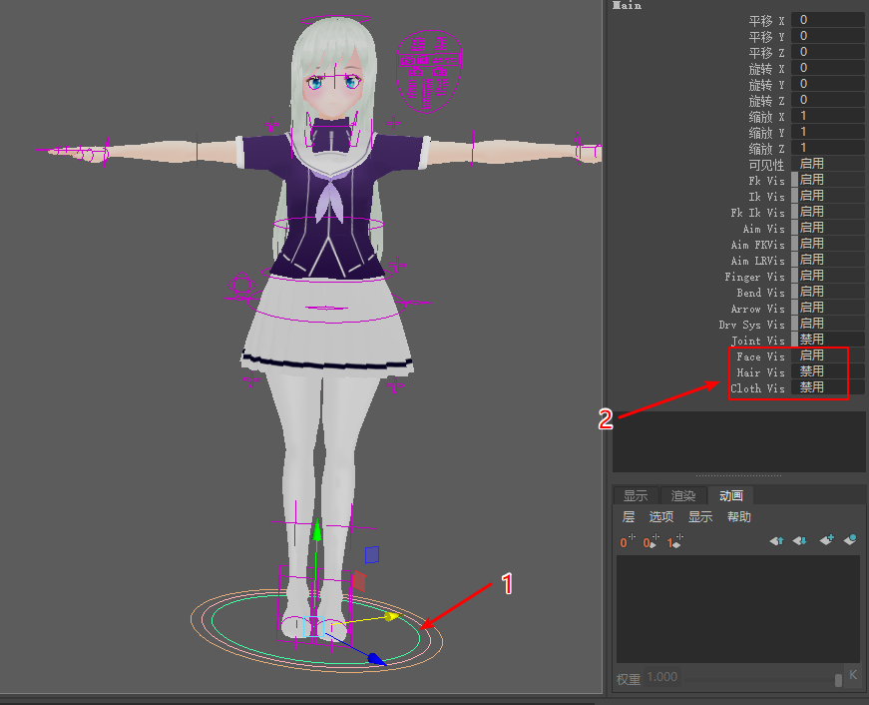
Task: Switch to the 渲染 layer tab
Action: 683,496
